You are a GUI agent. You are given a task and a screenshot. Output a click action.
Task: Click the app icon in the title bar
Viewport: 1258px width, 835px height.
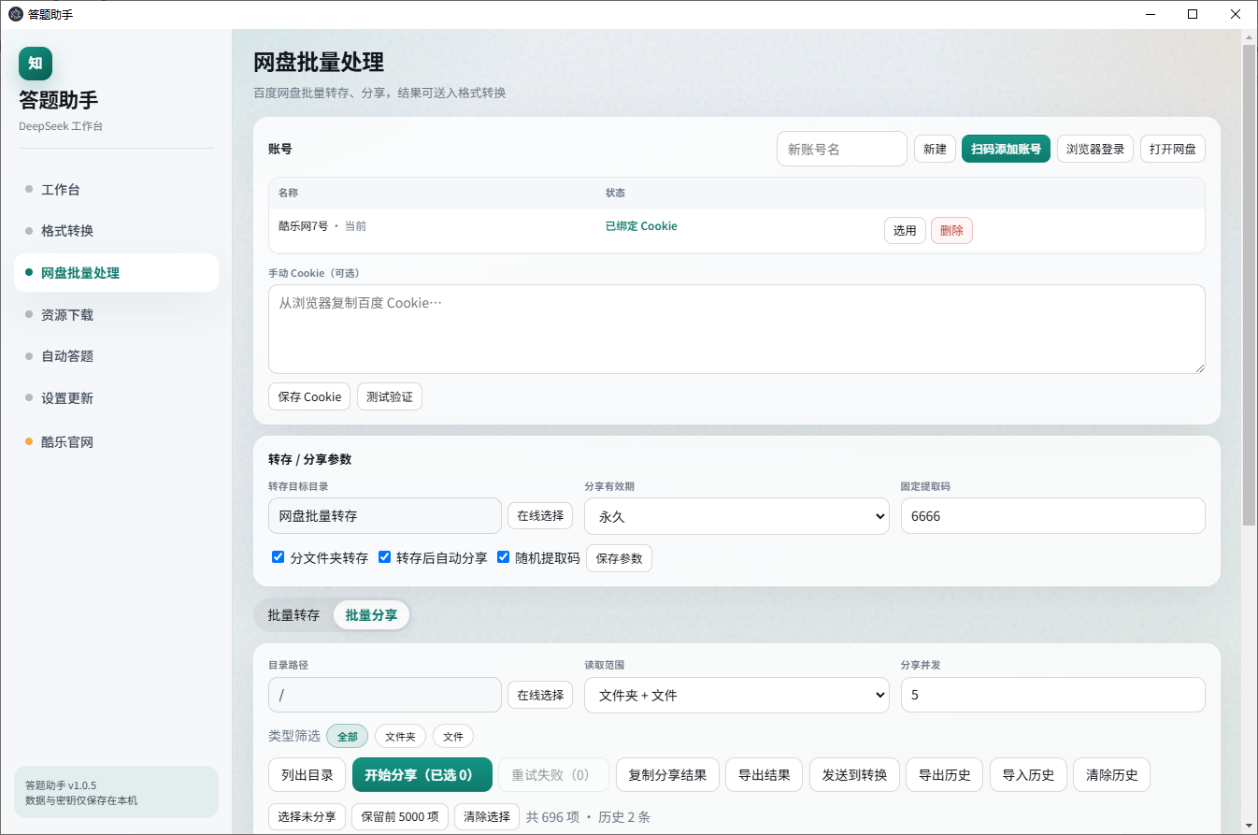16,14
